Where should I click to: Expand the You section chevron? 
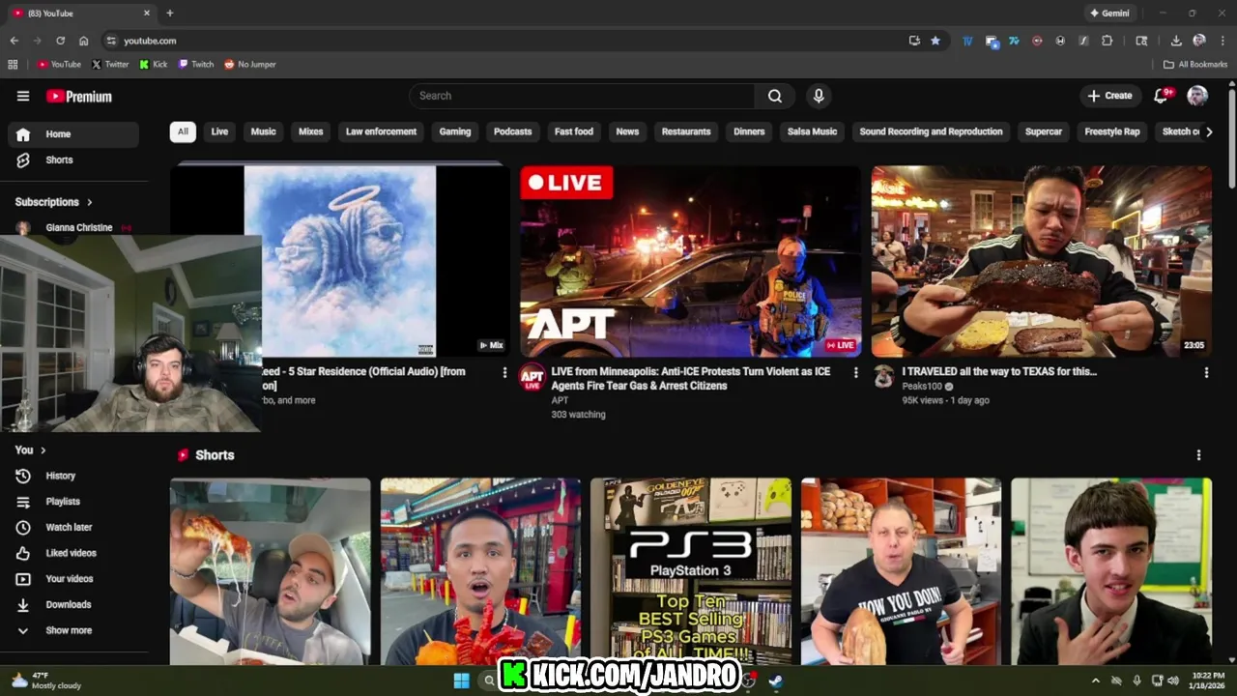43,450
